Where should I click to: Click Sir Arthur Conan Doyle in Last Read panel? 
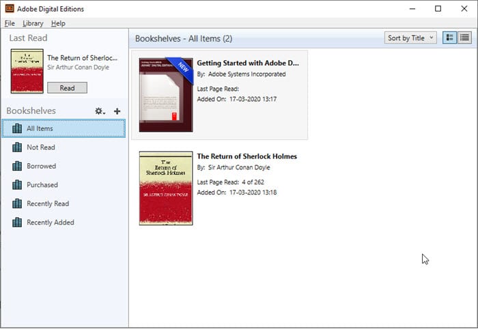(78, 68)
